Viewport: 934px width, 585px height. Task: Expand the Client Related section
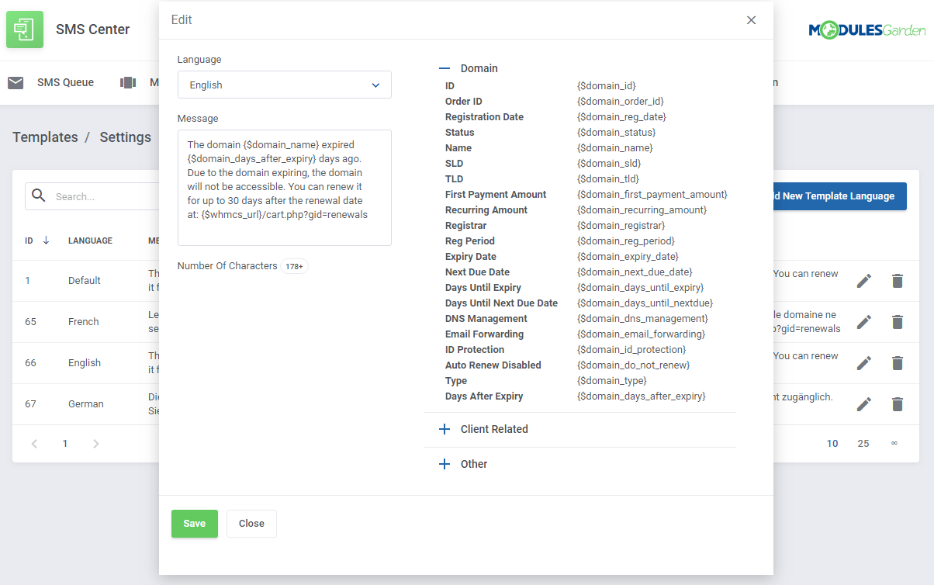[445, 429]
